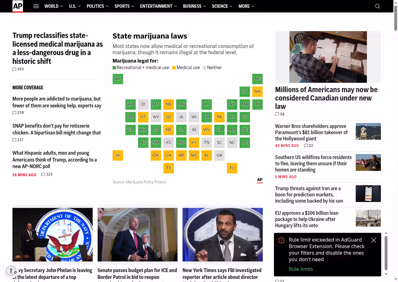The height and width of the screenshot is (282, 398).
Task: Open comments on the Warner Bros story
Action: pyautogui.click(x=306, y=146)
